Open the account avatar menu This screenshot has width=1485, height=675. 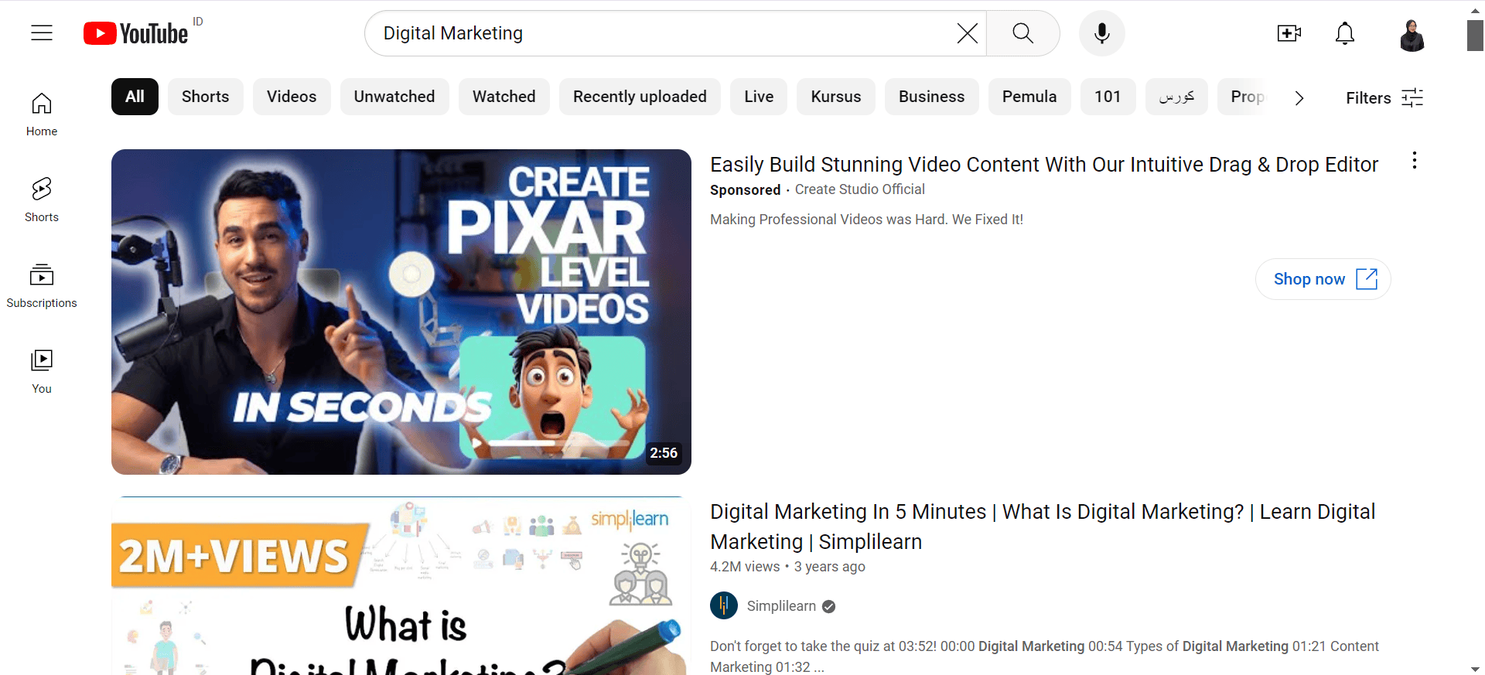(1412, 35)
